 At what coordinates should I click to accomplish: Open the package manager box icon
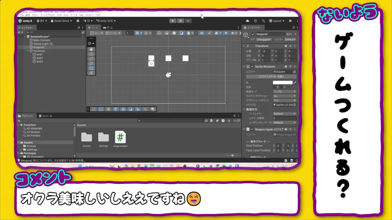coord(78,21)
